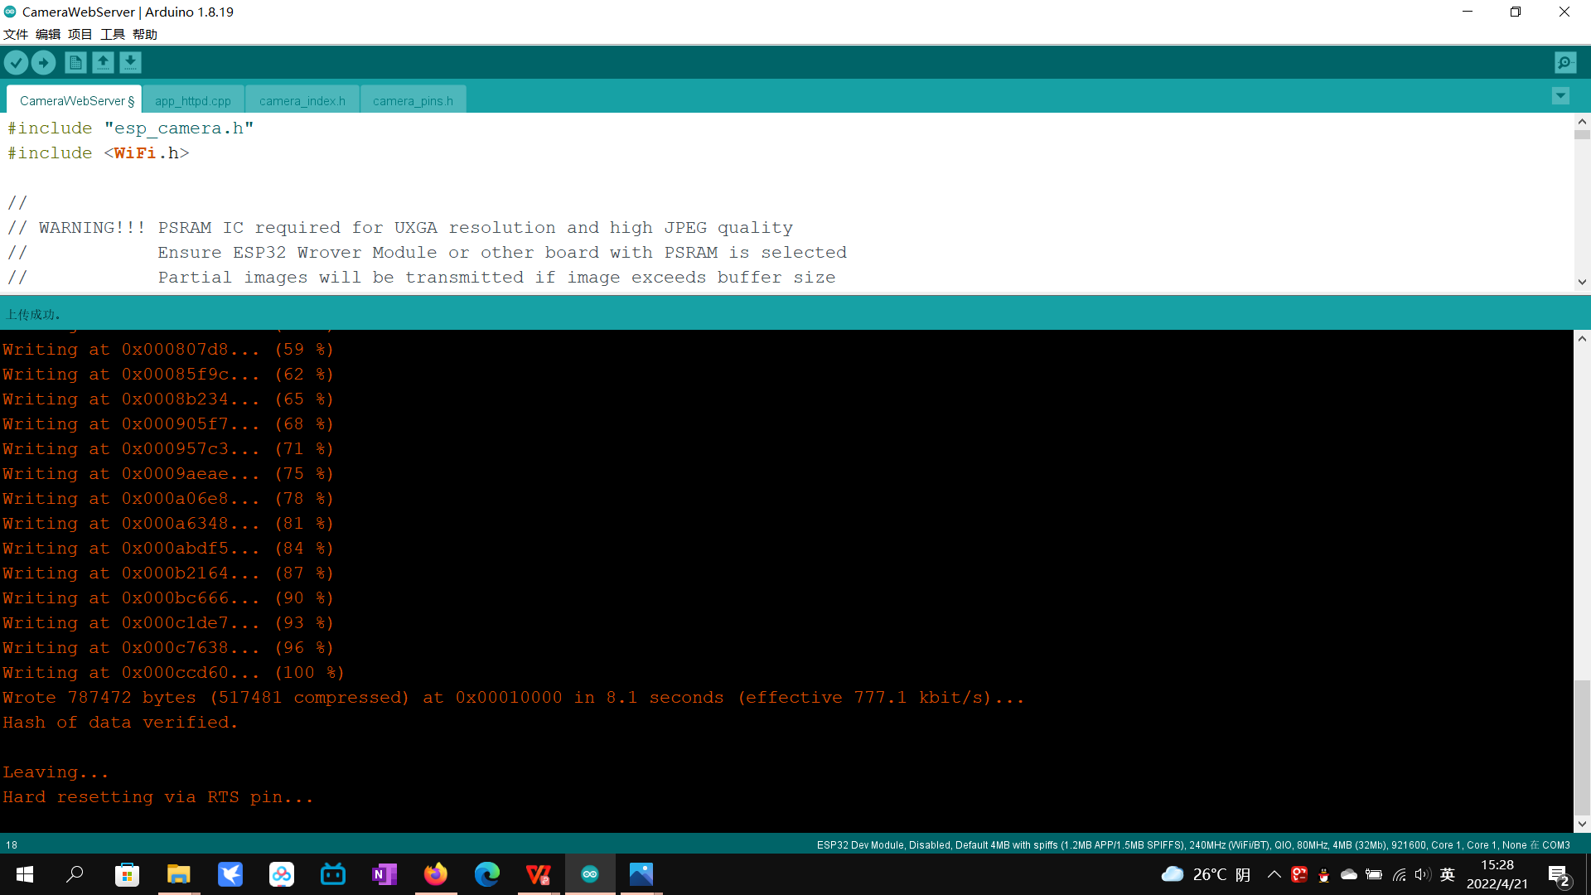
Task: Switch to the app_httpd.cpp tab
Action: [193, 100]
